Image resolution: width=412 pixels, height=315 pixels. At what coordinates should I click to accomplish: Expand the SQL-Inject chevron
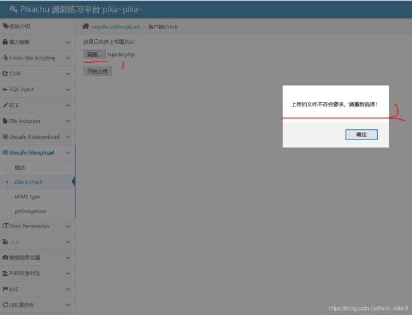click(x=68, y=89)
